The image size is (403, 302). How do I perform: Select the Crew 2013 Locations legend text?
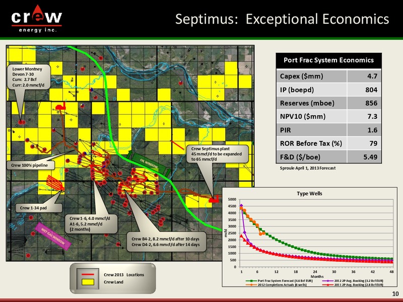[124, 275]
